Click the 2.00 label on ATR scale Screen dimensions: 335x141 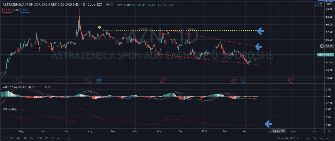point(329,109)
